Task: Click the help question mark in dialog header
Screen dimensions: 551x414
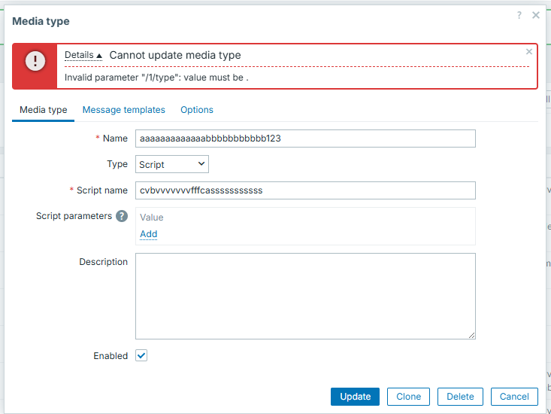Action: (519, 15)
